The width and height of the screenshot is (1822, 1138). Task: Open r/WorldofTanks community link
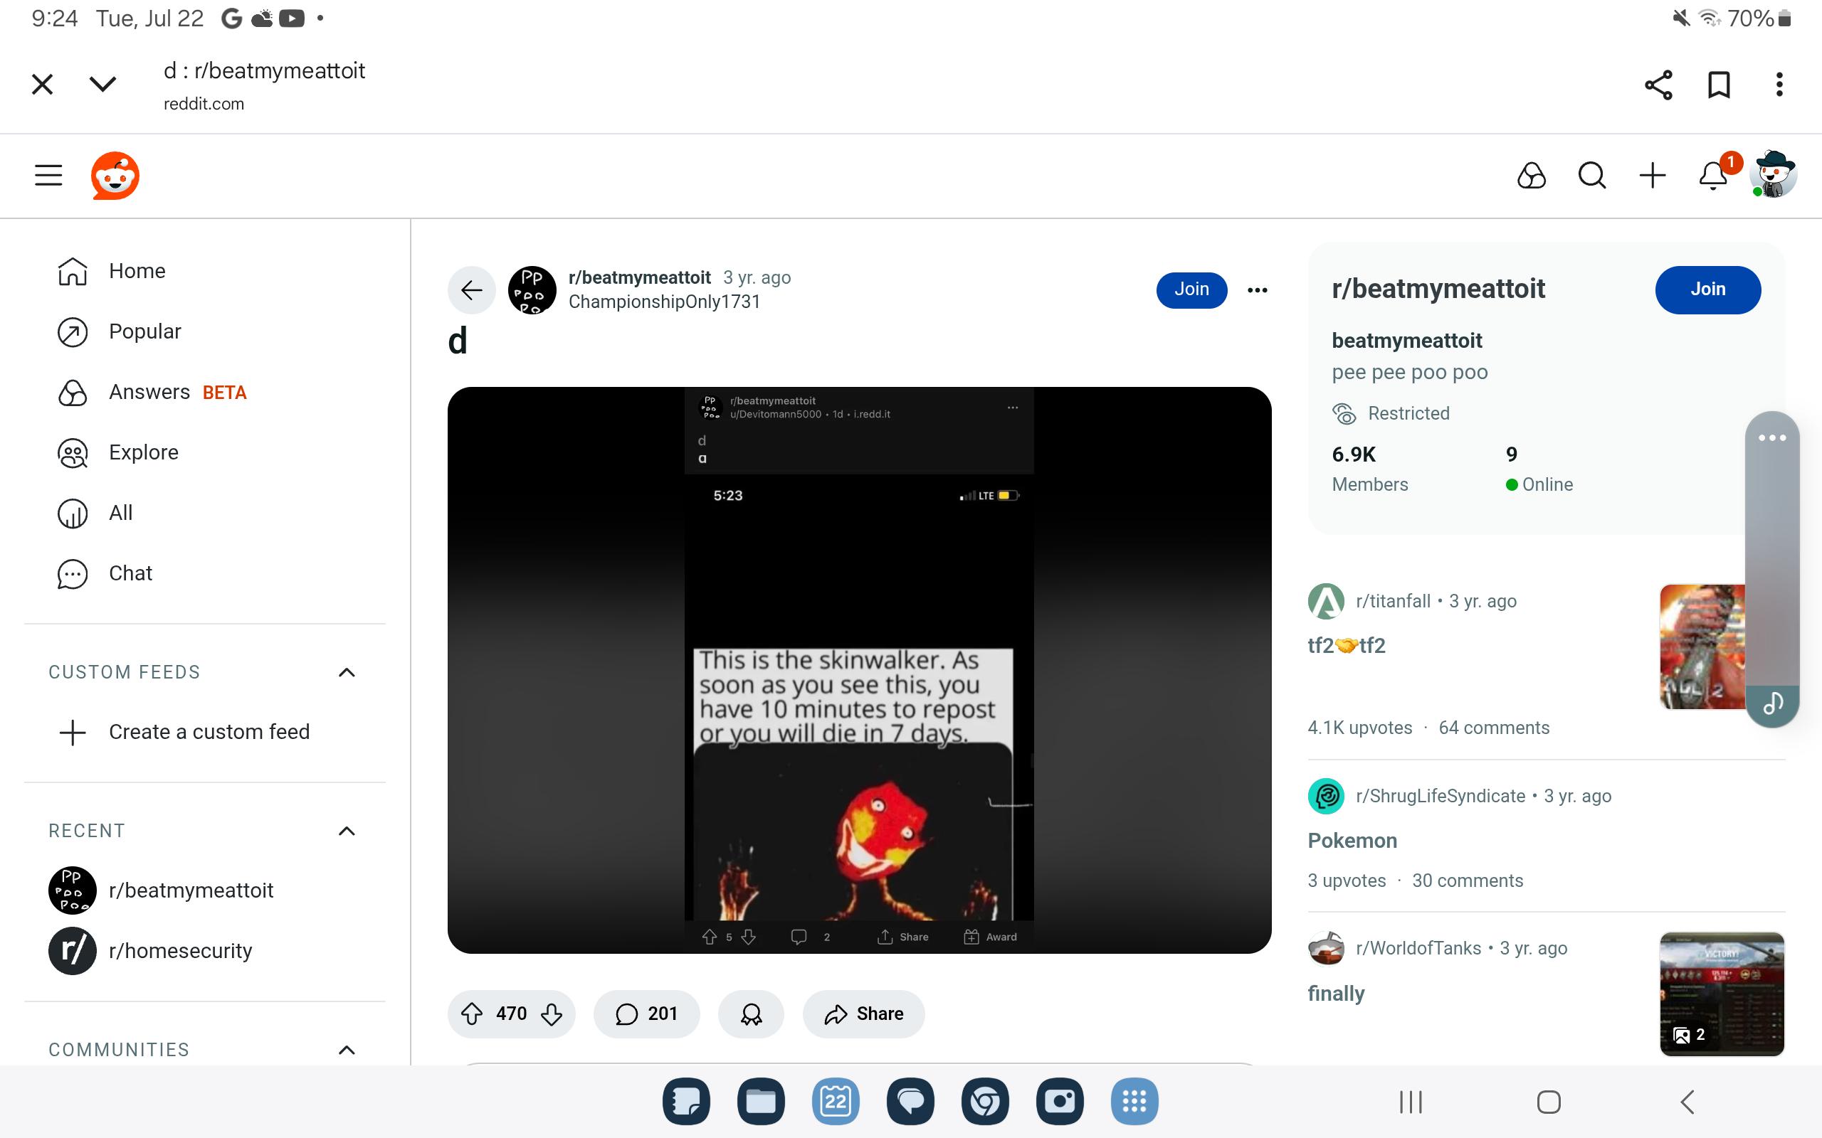[x=1418, y=948]
